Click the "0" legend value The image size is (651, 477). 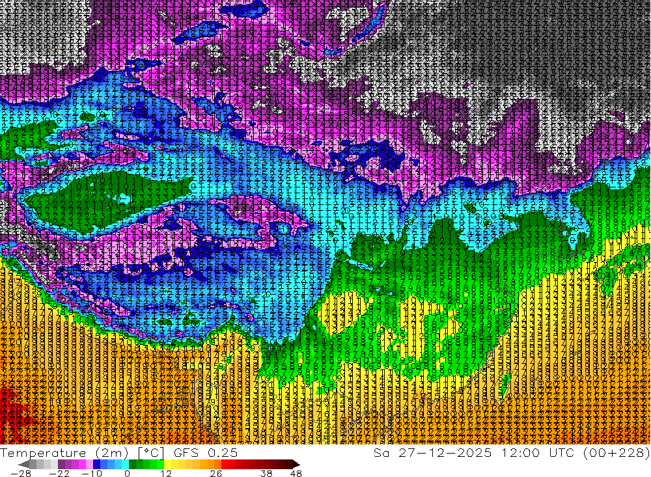[x=127, y=473]
